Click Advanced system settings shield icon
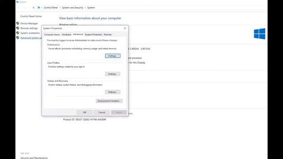This screenshot has height=159, width=283. 18,38
